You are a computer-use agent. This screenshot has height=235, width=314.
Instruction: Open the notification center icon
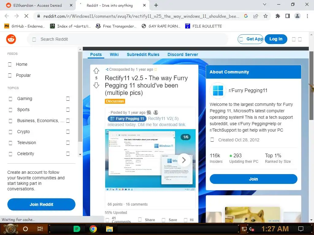click(301, 229)
